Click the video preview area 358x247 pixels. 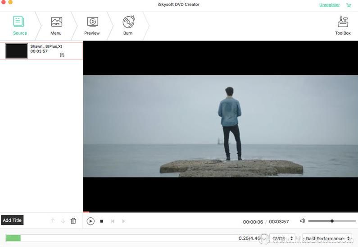point(220,126)
